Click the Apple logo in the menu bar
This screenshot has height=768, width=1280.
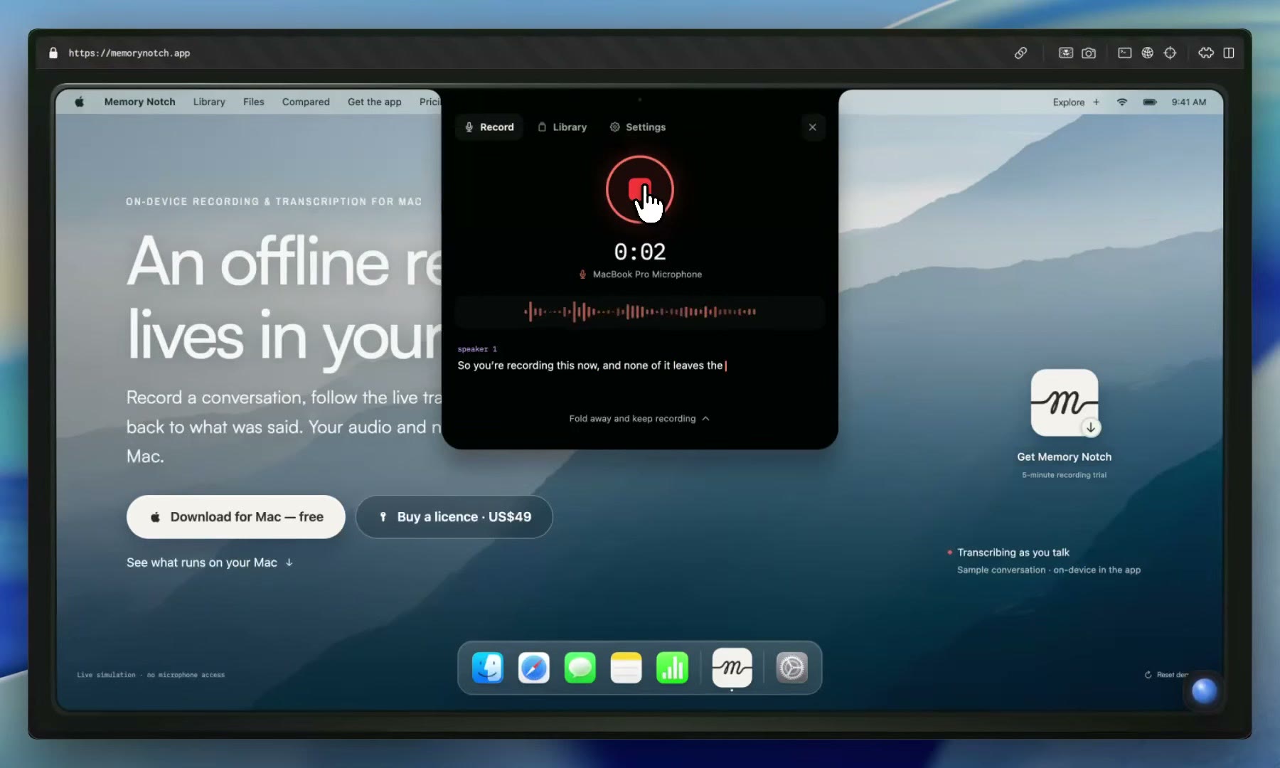(80, 102)
